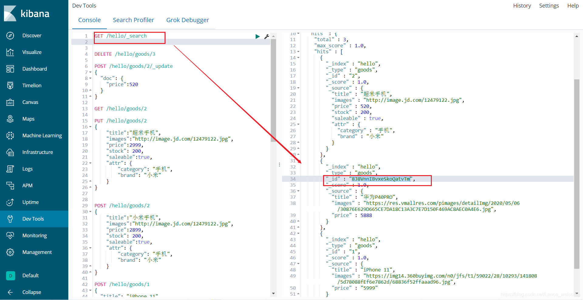Open Help in top menu
Viewport: 583px width, 300px height.
coord(573,6)
